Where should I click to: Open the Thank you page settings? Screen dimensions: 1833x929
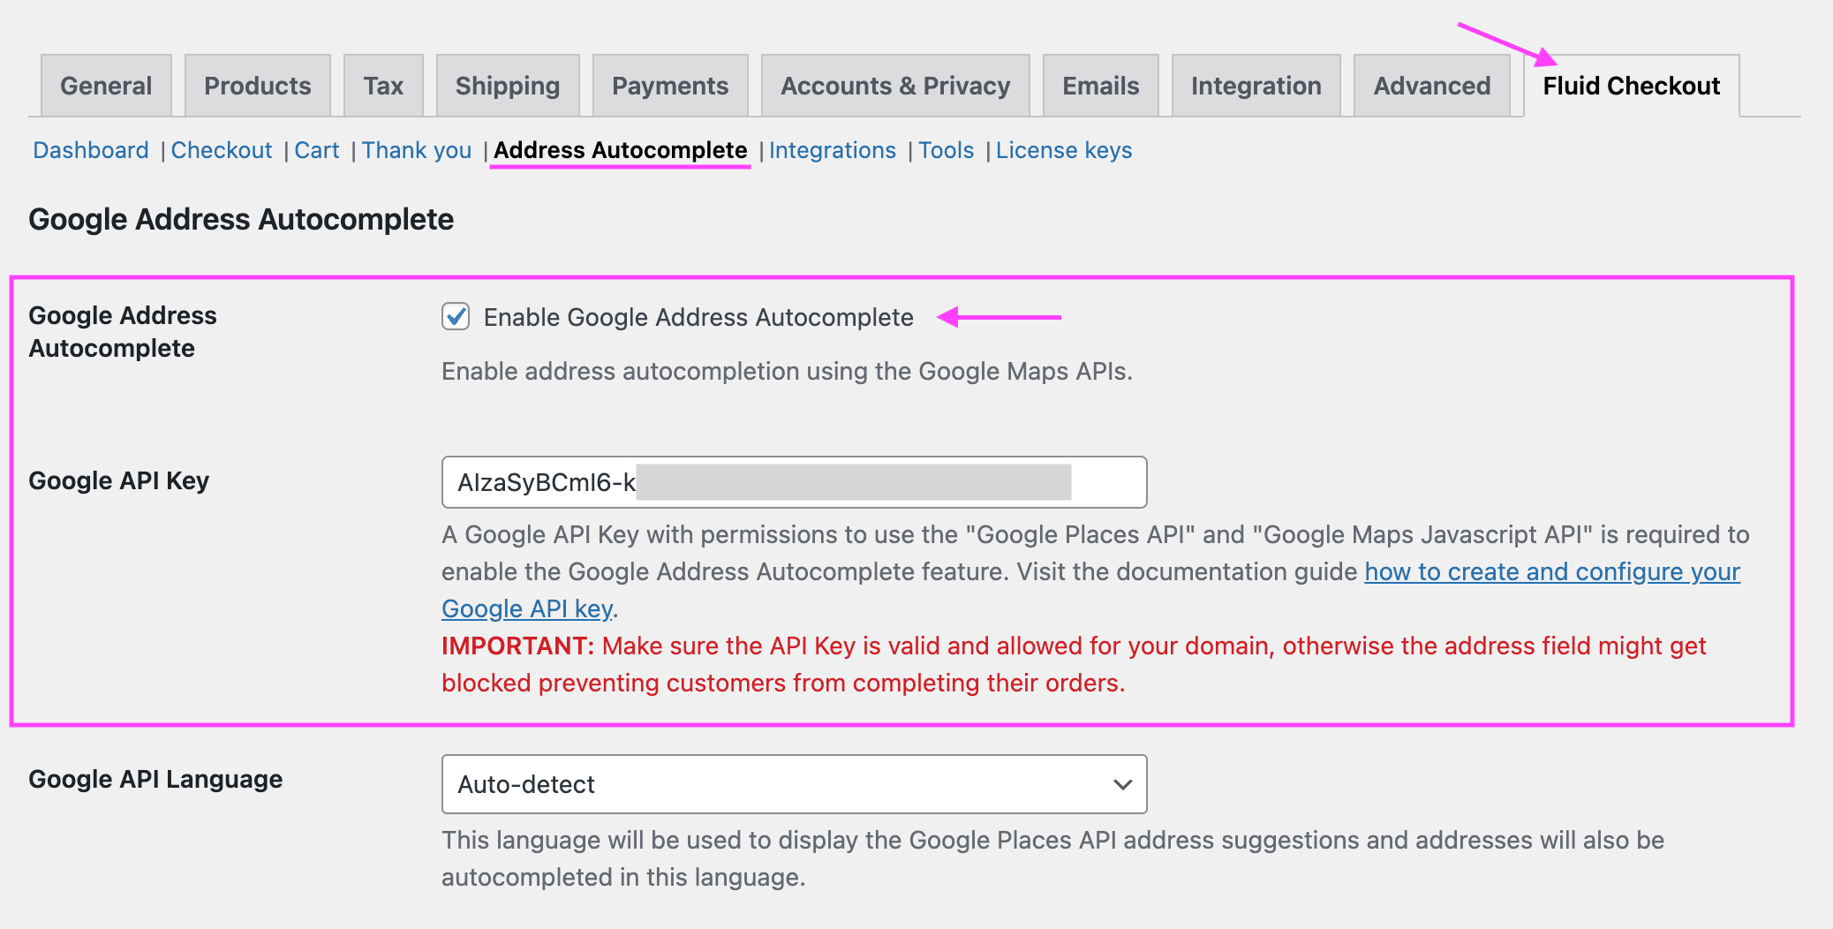point(416,150)
